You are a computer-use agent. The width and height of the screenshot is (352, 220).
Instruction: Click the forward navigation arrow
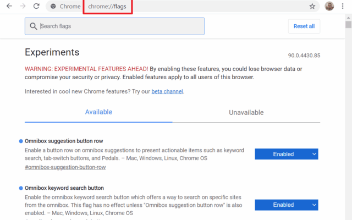[x=23, y=6]
